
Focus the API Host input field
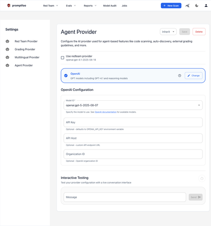coord(133,138)
